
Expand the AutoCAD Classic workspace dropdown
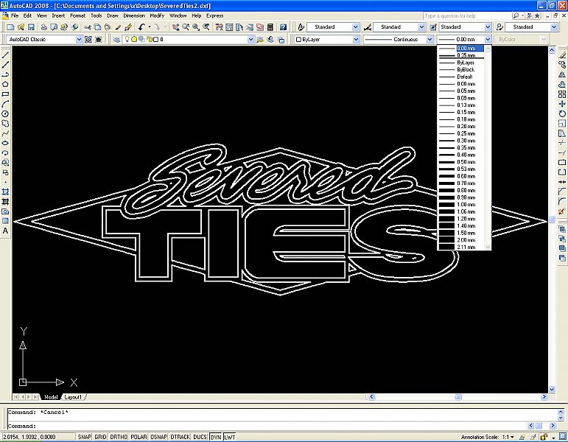pos(80,40)
